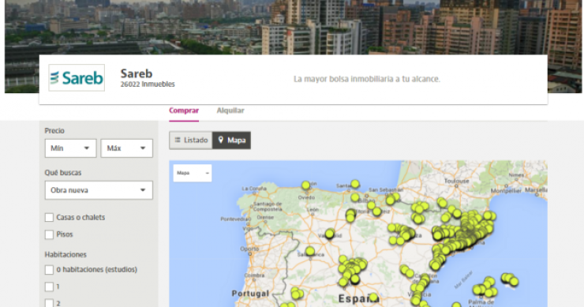Switch to Listado view with list icon
Viewport: 584px width, 307px height.
click(x=191, y=140)
